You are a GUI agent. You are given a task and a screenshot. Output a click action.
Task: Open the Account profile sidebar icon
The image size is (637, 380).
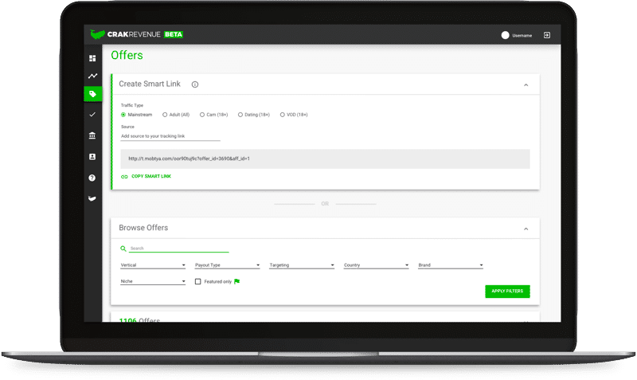[92, 156]
